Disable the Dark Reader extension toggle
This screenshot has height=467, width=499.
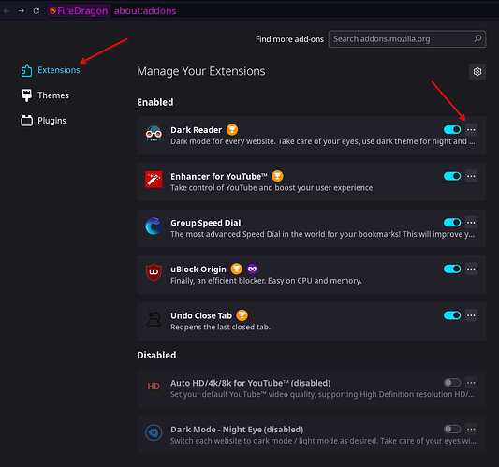tap(452, 130)
